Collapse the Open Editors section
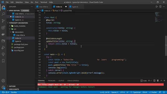The image size is (167, 94). tap(8, 10)
